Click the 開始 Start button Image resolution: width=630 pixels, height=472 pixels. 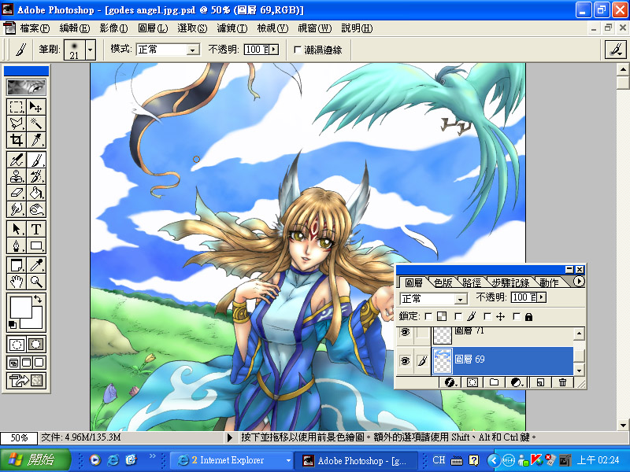35,460
